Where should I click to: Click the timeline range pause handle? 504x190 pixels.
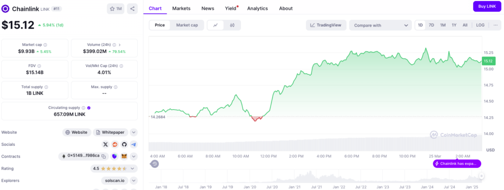coord(481,176)
